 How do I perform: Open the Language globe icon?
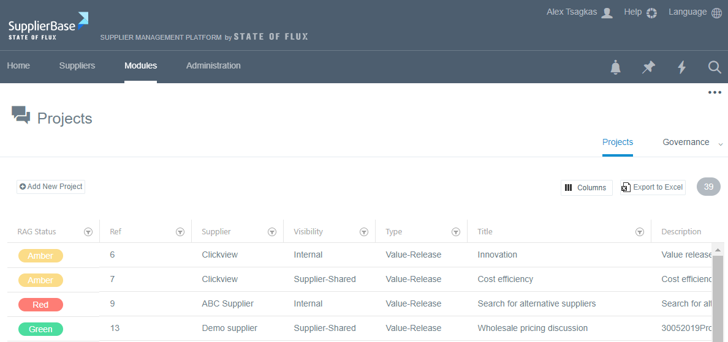[716, 13]
